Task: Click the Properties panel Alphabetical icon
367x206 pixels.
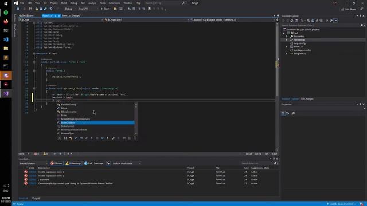Action: point(288,113)
